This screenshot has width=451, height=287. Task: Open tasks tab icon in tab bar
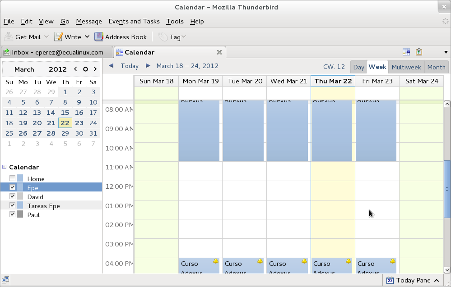419,52
